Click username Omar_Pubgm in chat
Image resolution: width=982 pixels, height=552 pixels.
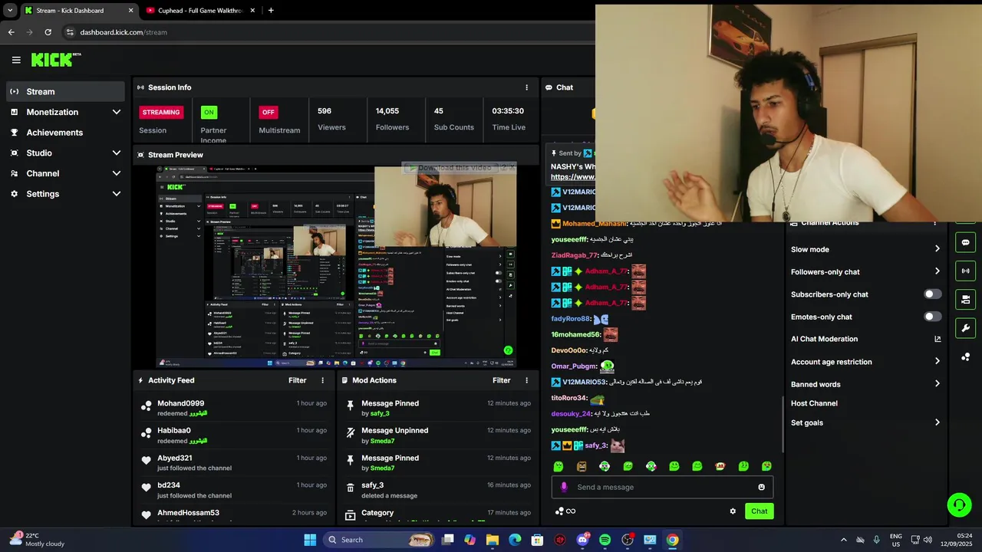pos(574,366)
